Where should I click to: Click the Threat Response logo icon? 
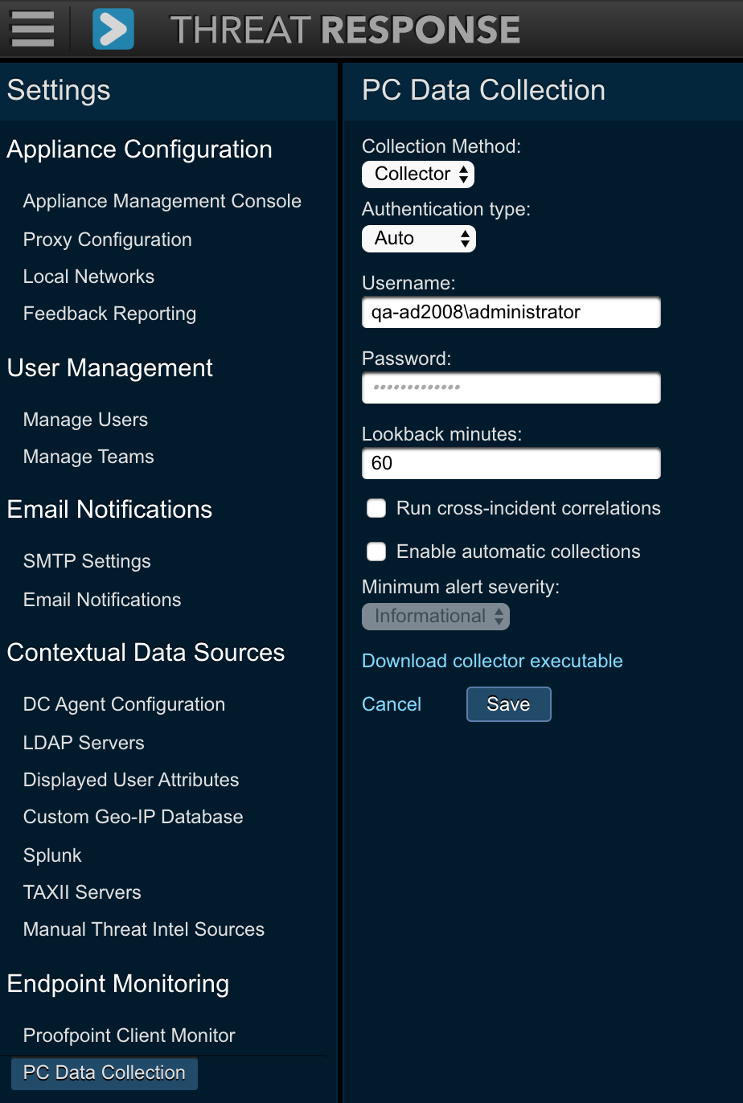(113, 29)
